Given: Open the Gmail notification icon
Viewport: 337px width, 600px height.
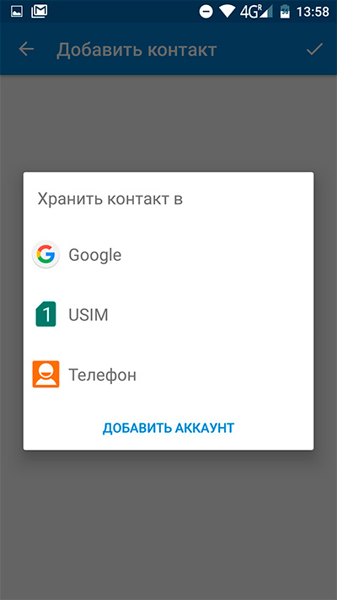Looking at the screenshot, I should pos(39,12).
